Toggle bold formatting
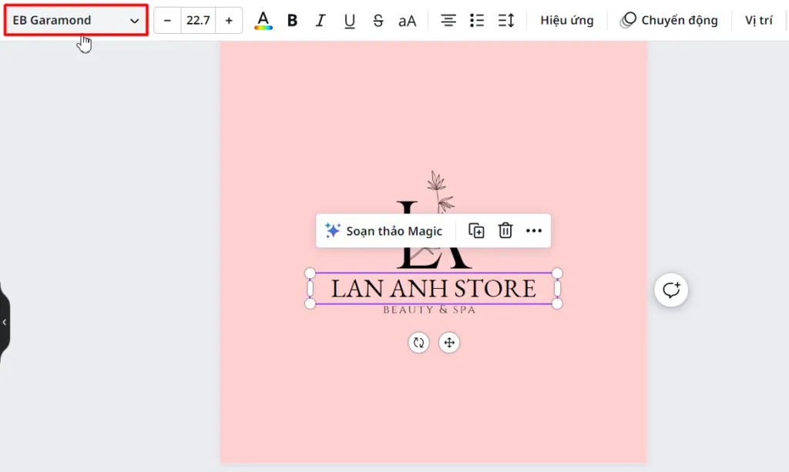789x472 pixels. pyautogui.click(x=292, y=21)
